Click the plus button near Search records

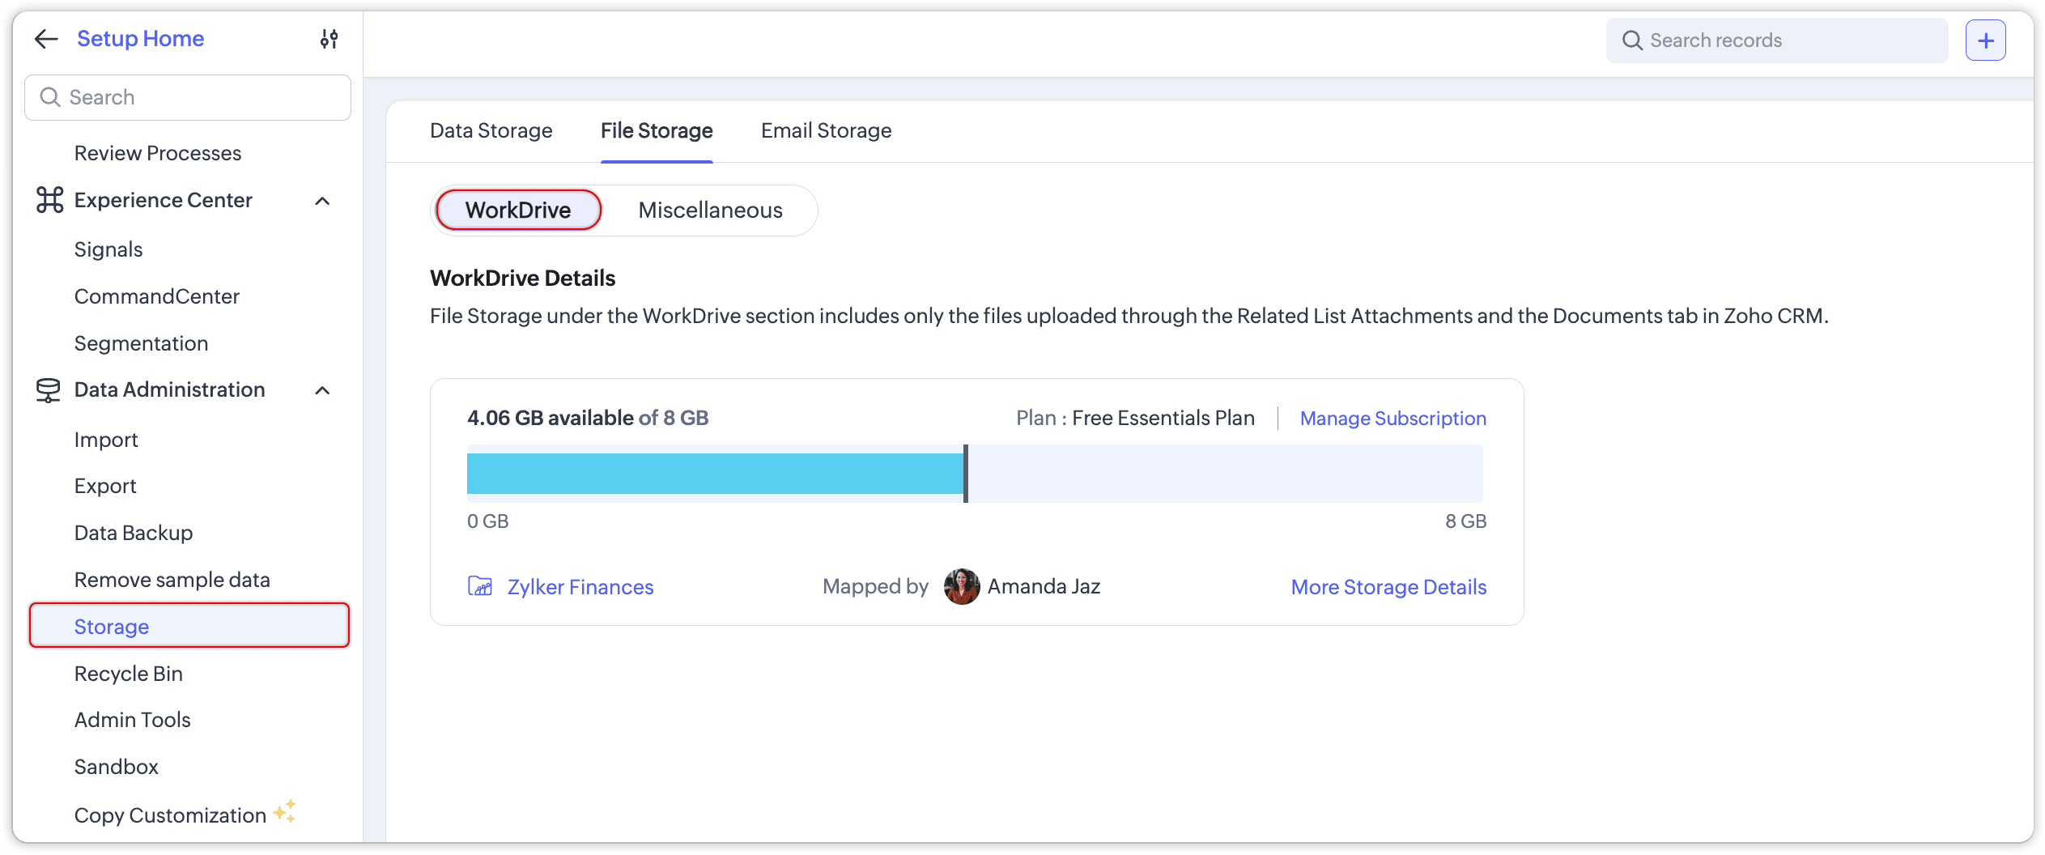1985,40
